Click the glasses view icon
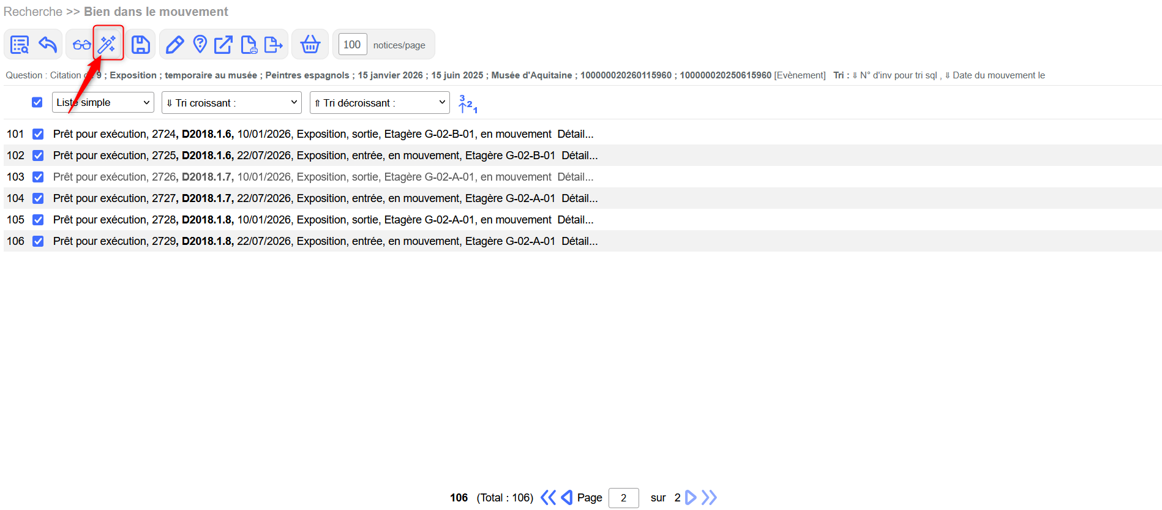The width and height of the screenshot is (1162, 510). 81,45
